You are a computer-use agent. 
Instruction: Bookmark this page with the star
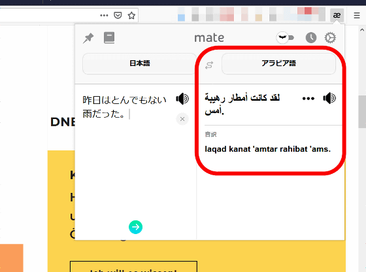click(x=131, y=16)
